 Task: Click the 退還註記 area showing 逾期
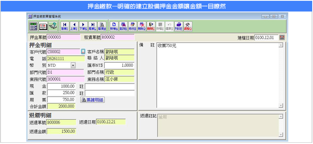[217, 126]
